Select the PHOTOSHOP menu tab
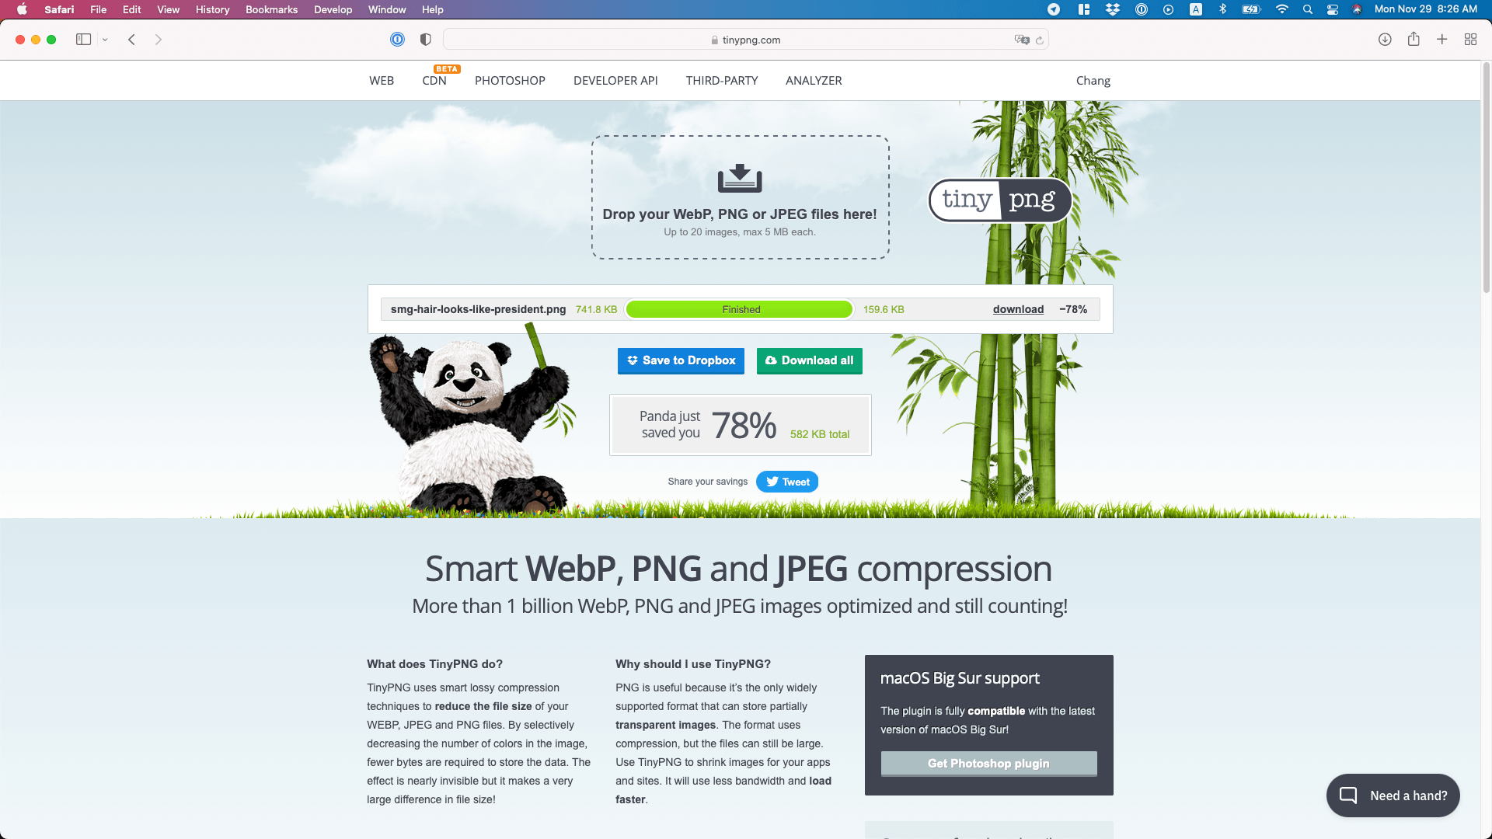 click(x=511, y=80)
